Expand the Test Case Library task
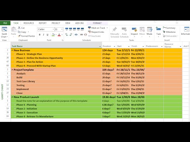The height and width of the screenshot is (142, 190). (15, 82)
